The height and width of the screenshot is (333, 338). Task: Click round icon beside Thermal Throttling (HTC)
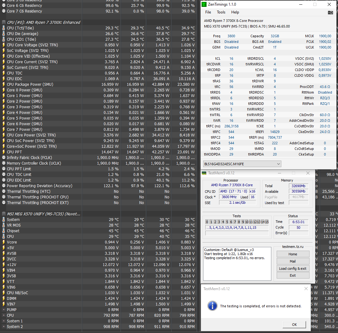coord(4,192)
